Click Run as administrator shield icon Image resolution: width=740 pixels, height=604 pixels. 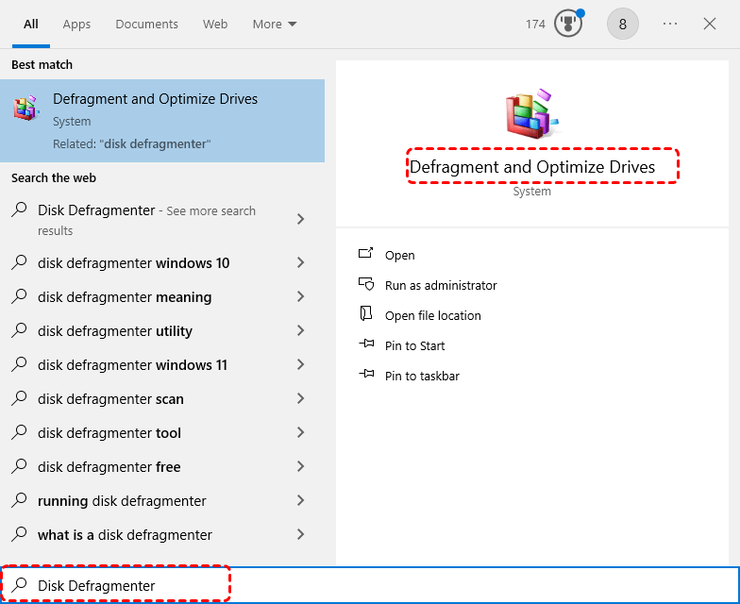pyautogui.click(x=366, y=285)
